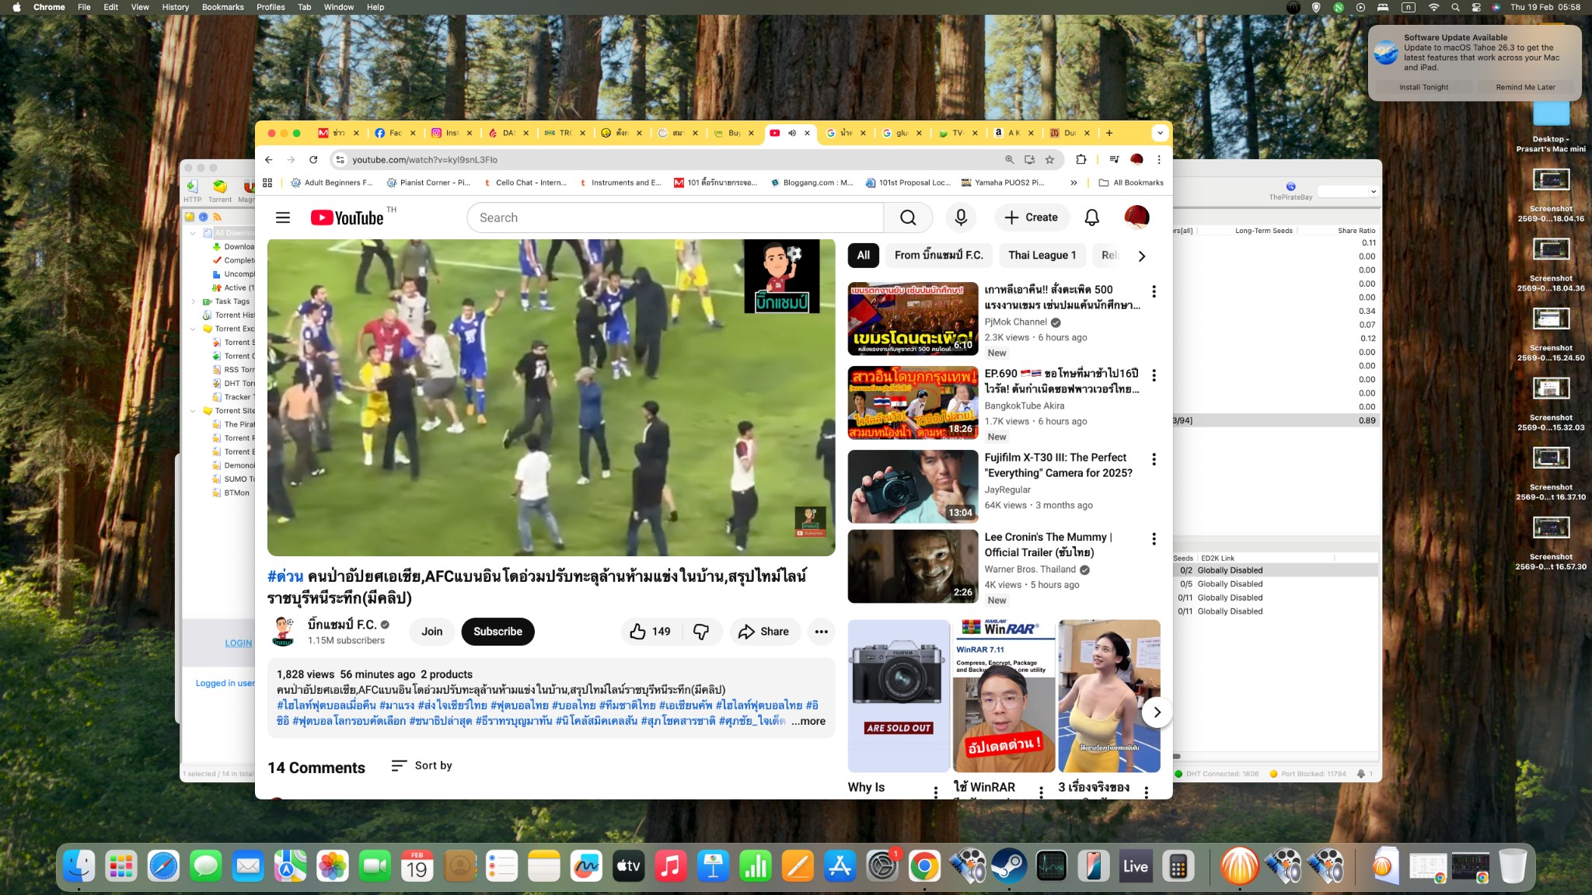
Task: Dislike the video with thumbs down
Action: coord(701,632)
